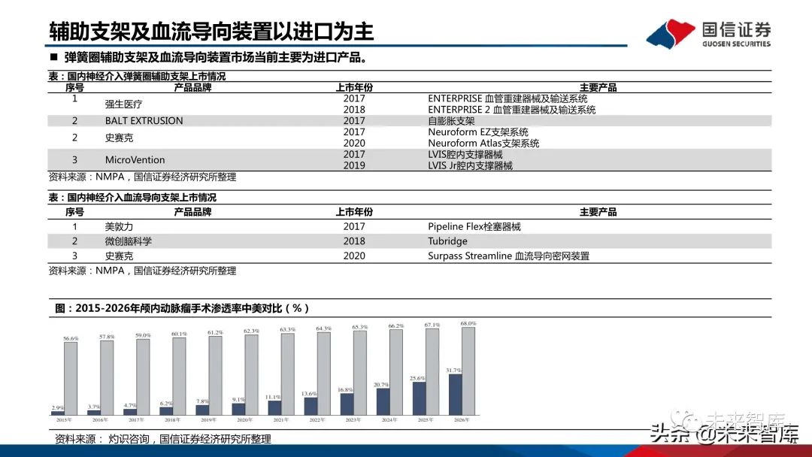Click the gray bar for 2015年
This screenshot has height=457, width=812.
(71, 378)
